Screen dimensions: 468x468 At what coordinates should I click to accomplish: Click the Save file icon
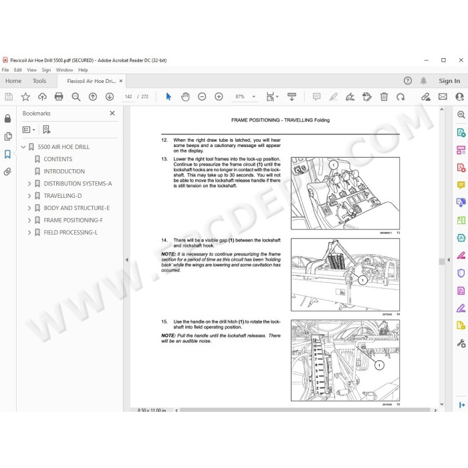point(9,97)
